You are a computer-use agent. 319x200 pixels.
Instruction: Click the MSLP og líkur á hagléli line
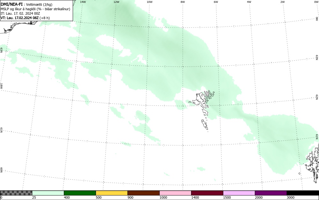(x=35, y=9)
